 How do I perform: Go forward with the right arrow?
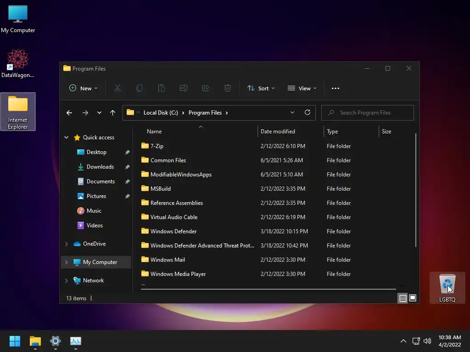tap(85, 113)
